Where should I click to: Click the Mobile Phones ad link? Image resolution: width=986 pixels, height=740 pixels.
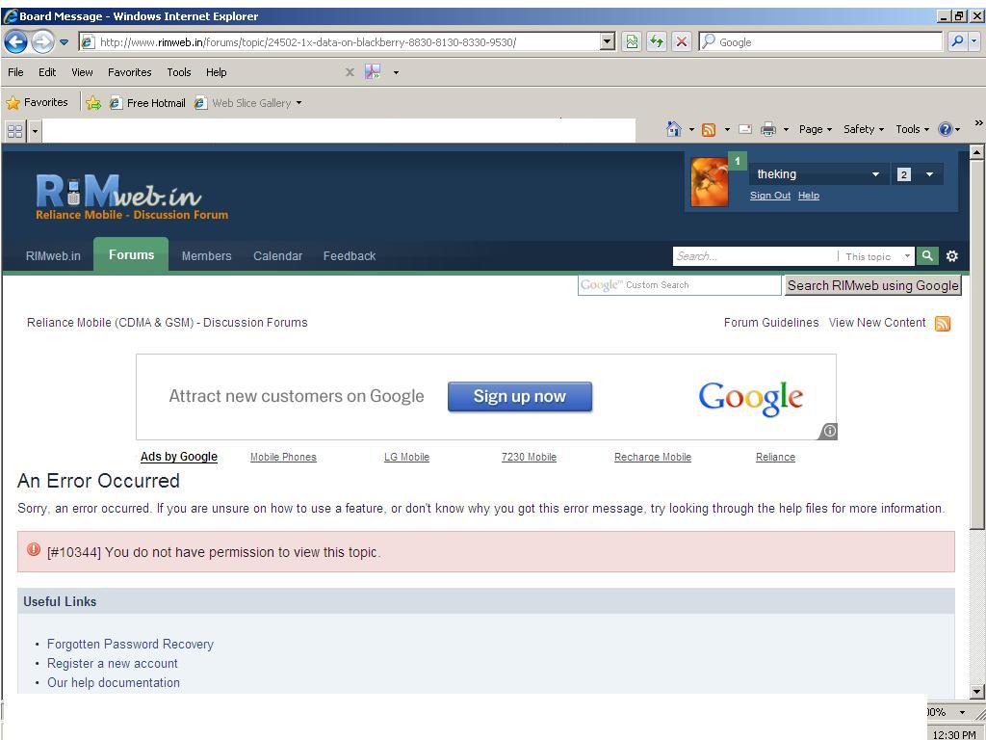(283, 457)
